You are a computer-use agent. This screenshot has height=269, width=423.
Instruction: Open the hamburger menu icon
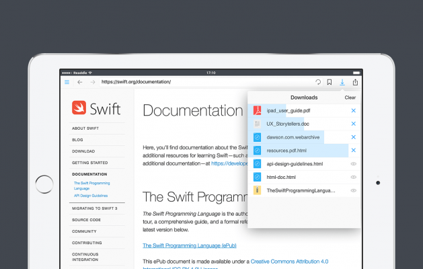67,82
